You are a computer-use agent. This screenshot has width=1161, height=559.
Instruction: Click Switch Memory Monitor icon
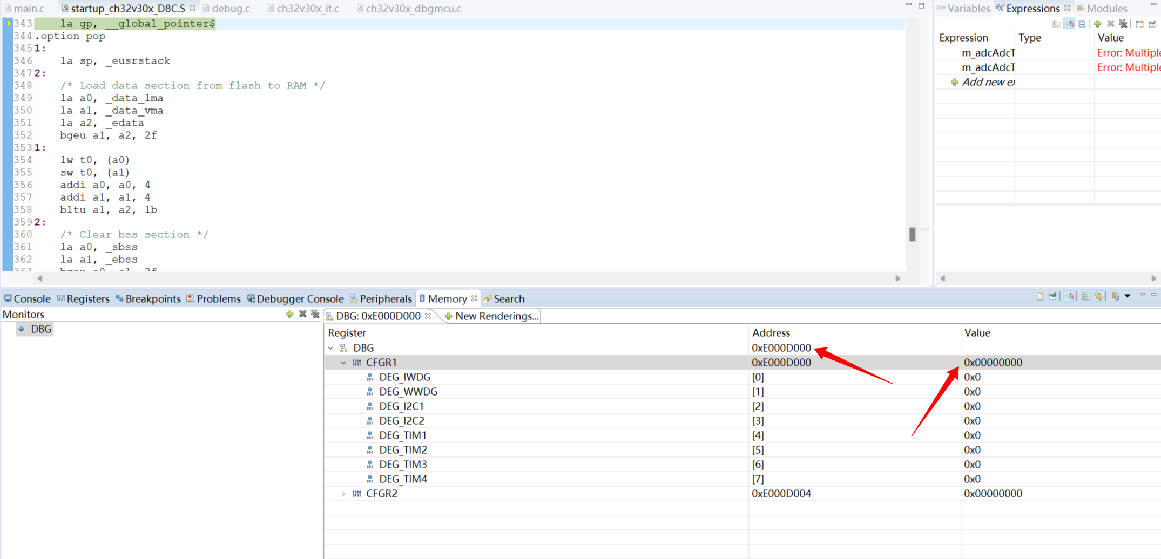(1116, 297)
